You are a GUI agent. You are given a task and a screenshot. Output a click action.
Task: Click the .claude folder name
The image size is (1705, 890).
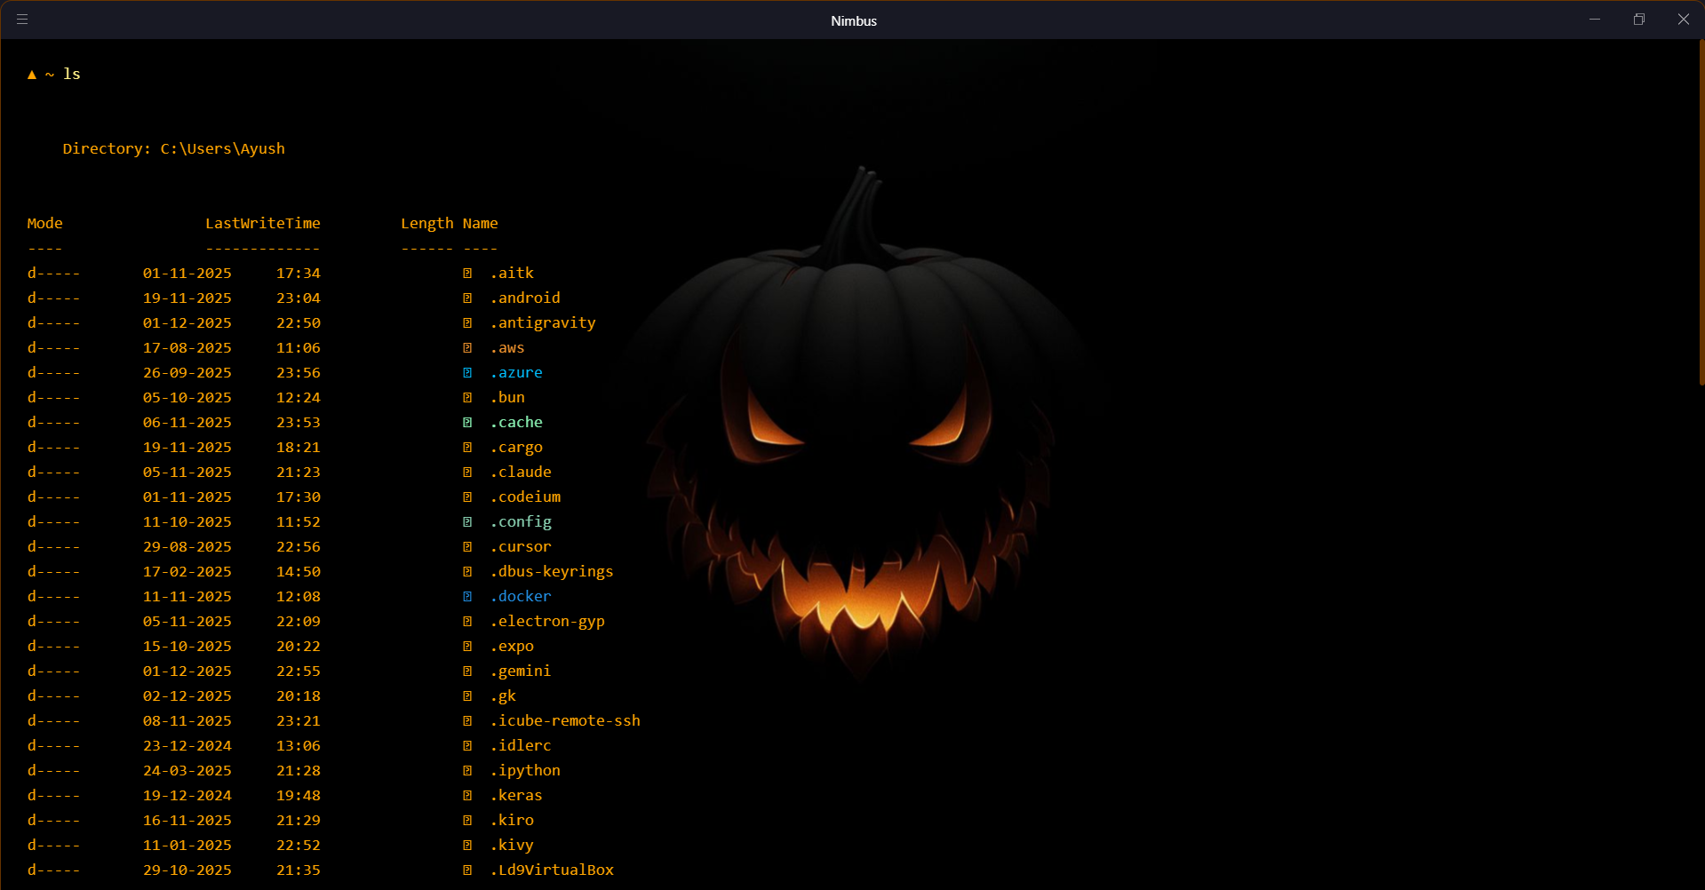click(x=521, y=473)
